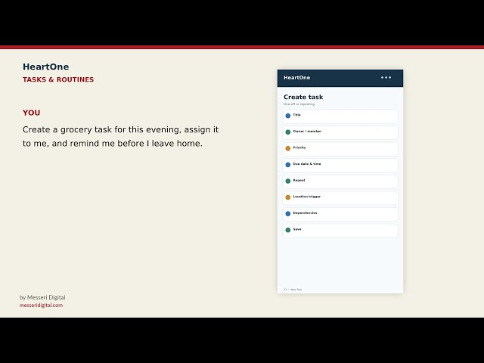Screen dimensions: 484x363
Task: Open the Repeat row
Action: [x=340, y=181]
